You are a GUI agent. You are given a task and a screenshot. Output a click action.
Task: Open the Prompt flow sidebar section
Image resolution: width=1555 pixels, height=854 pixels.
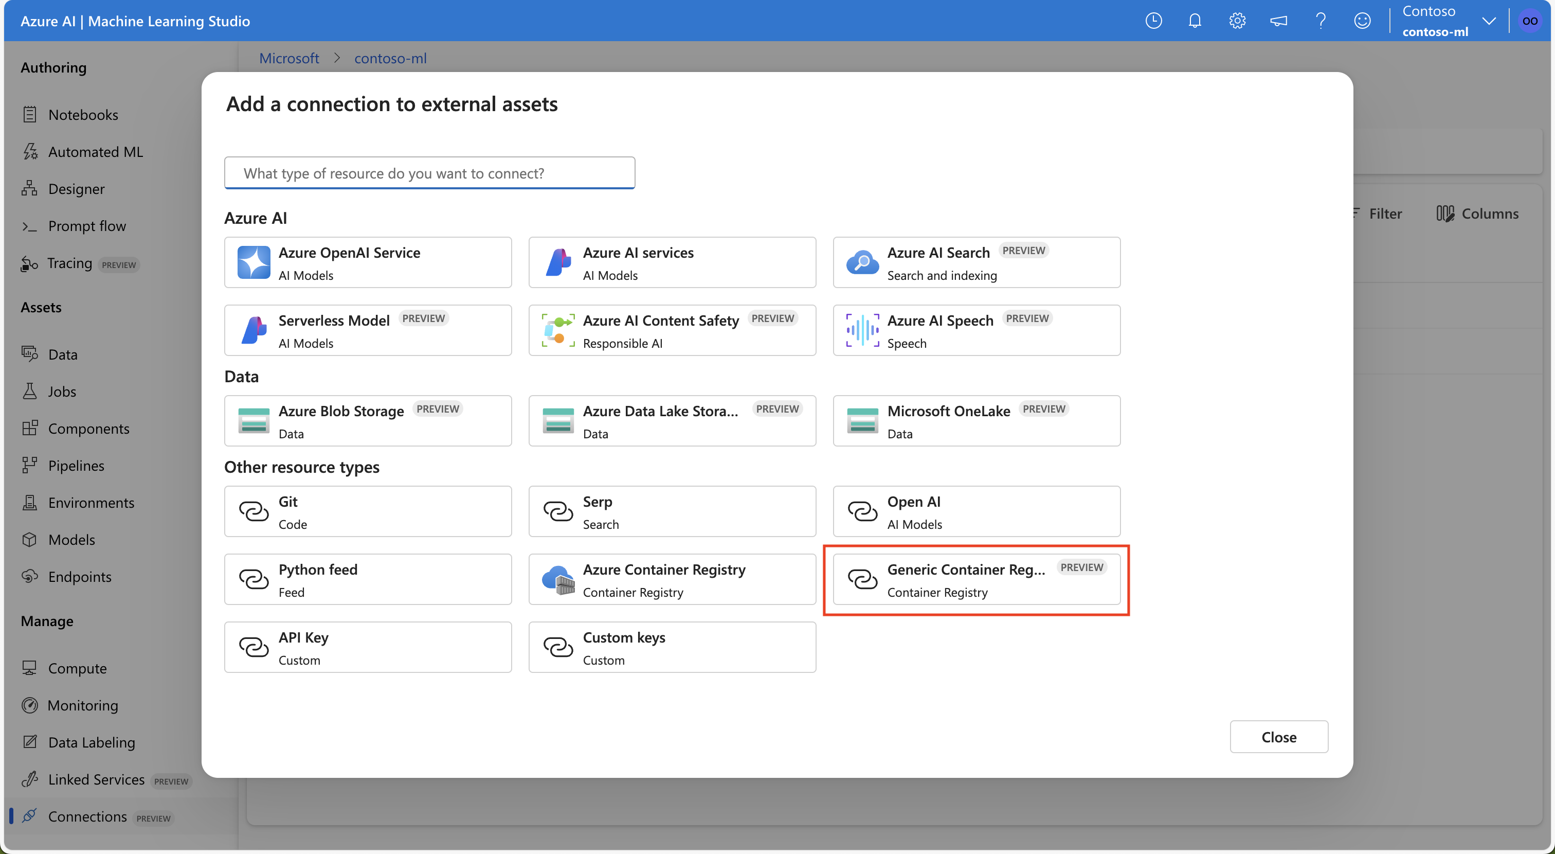pyautogui.click(x=87, y=224)
